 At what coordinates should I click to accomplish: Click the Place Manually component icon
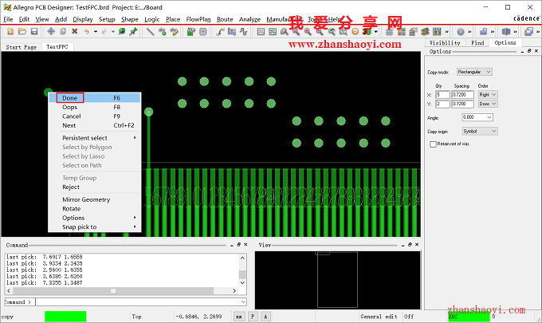[190, 31]
